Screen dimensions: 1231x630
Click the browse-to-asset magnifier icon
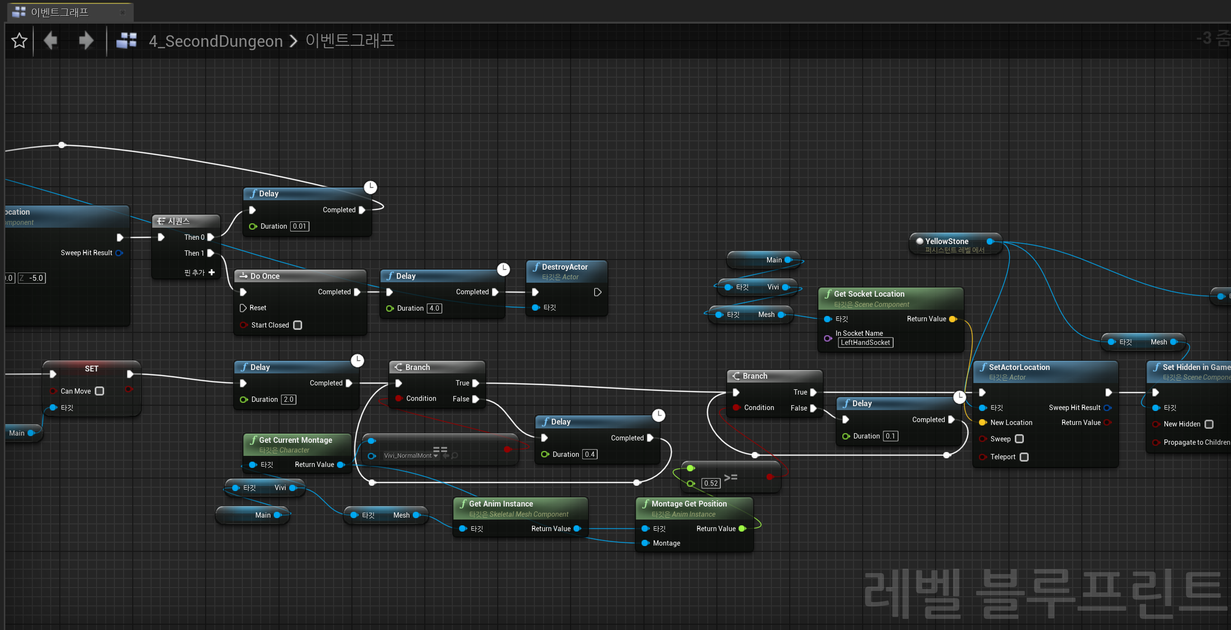click(454, 455)
